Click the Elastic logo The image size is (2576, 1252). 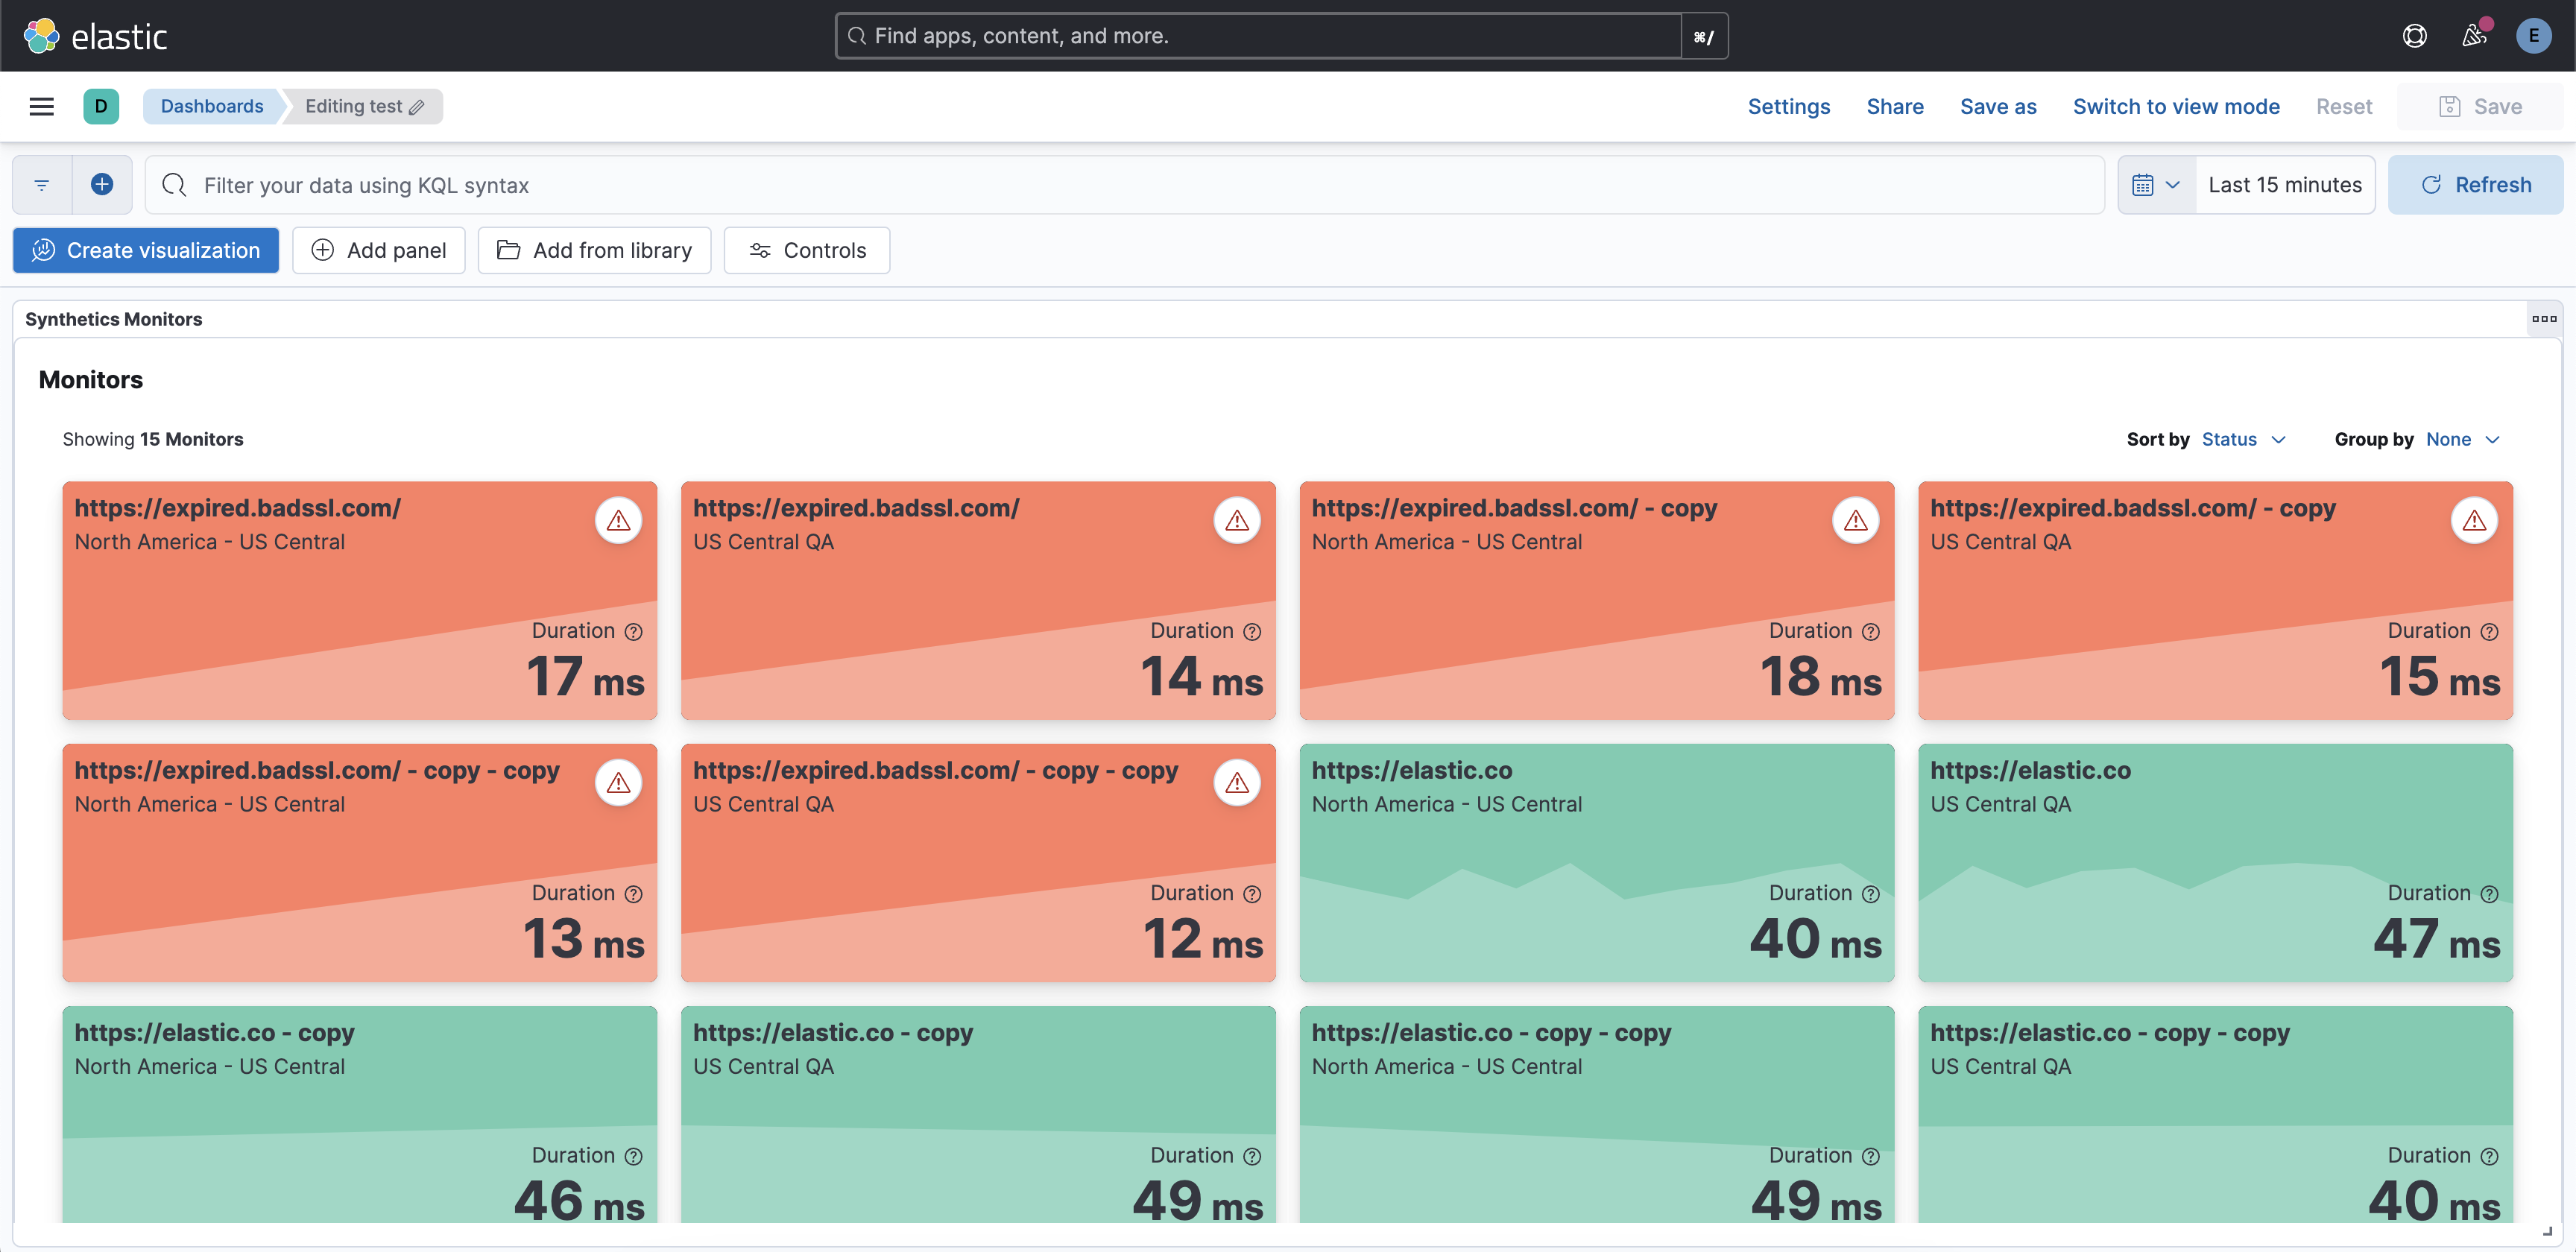click(x=95, y=36)
